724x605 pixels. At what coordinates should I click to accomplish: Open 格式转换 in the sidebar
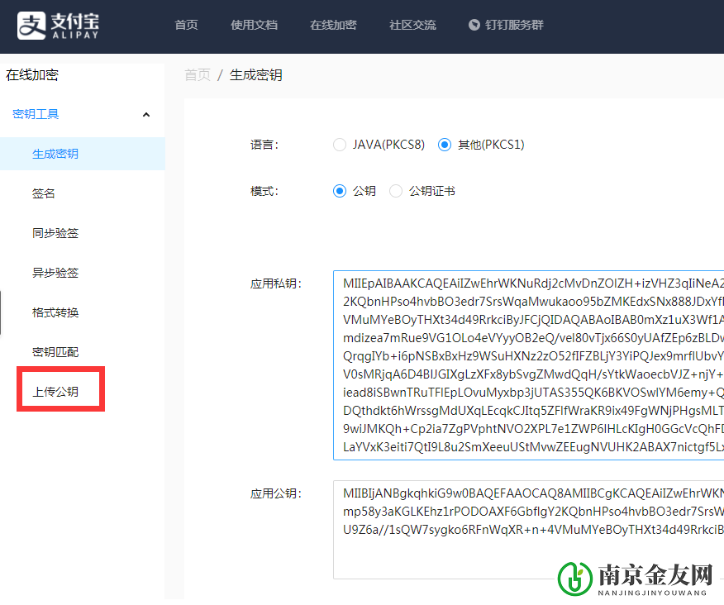55,312
